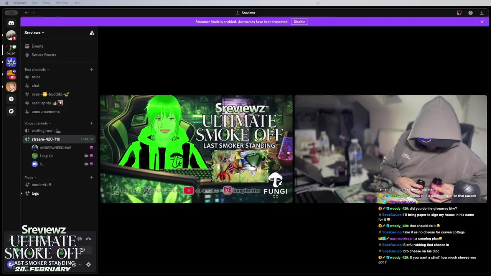Navigate forward with the right arrow
Image resolution: width=491 pixels, height=276 pixels.
tap(33, 13)
